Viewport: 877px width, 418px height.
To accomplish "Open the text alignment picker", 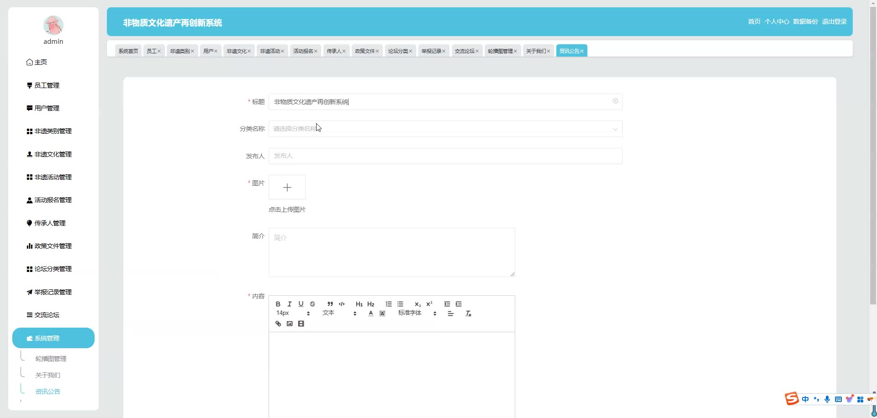I will (x=450, y=313).
